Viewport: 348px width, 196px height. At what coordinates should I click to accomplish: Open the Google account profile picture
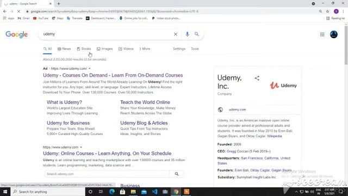click(x=334, y=34)
